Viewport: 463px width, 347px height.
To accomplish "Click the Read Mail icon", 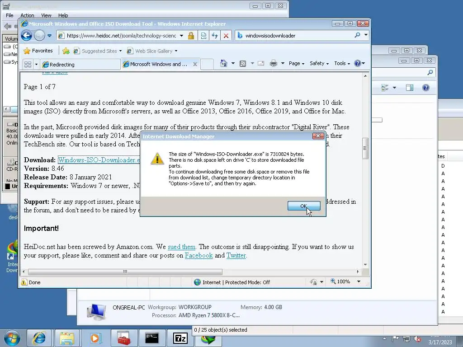I will pyautogui.click(x=261, y=63).
